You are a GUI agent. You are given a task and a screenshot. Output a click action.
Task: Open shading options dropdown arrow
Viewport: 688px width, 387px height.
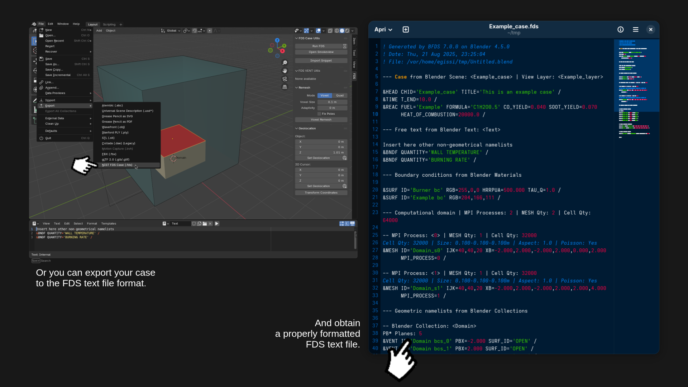352,31
